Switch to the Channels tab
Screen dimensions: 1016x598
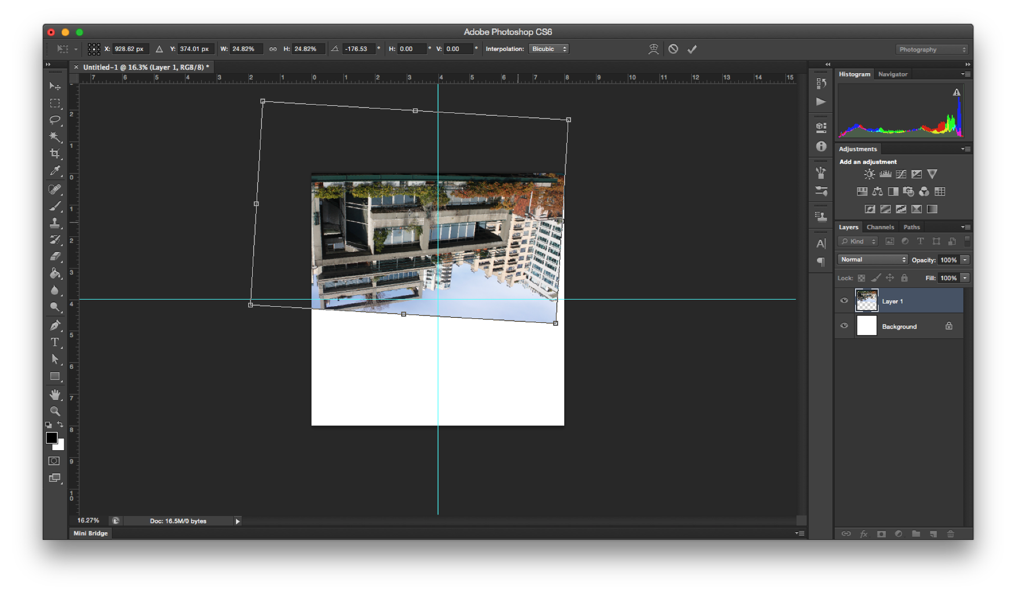pyautogui.click(x=880, y=227)
